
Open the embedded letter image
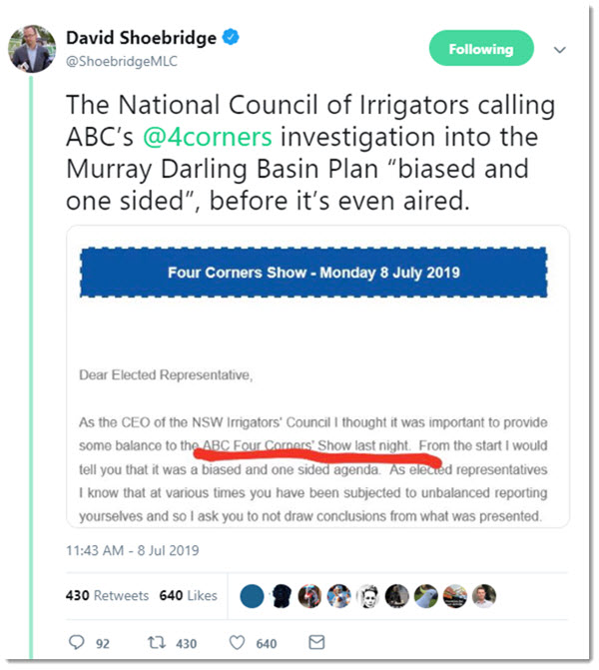tap(317, 399)
